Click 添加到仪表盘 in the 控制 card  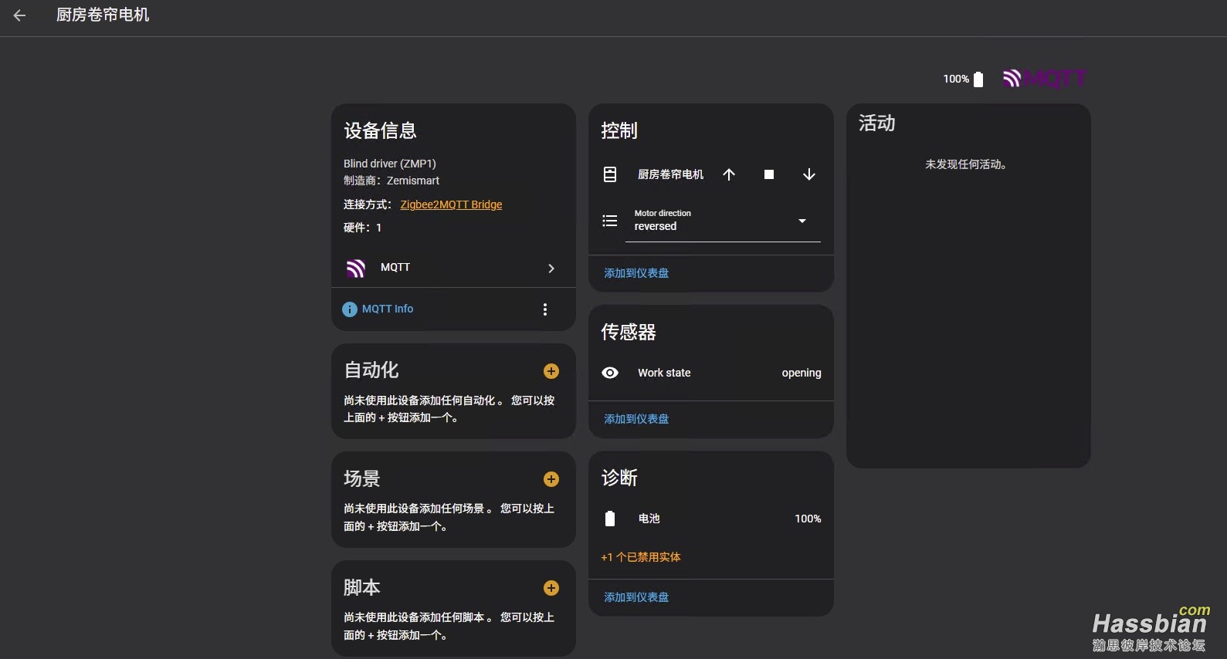[636, 273]
